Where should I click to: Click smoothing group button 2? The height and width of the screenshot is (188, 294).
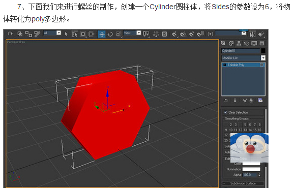point(231,124)
